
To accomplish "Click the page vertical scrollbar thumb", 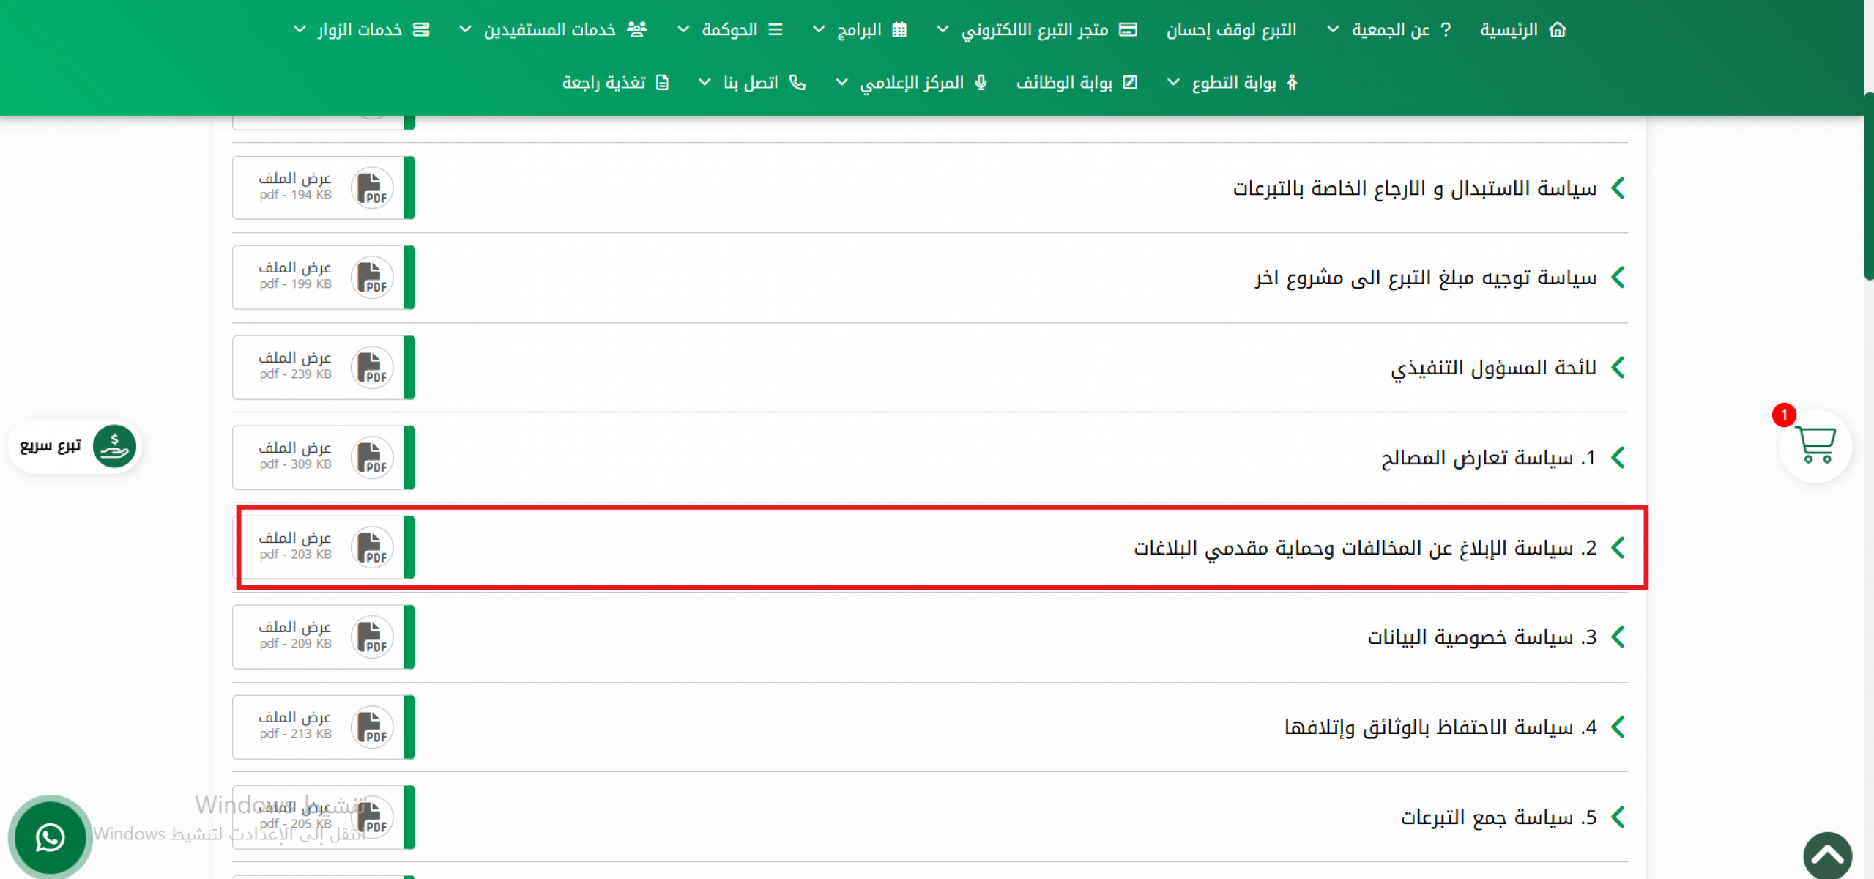I will tap(1868, 187).
